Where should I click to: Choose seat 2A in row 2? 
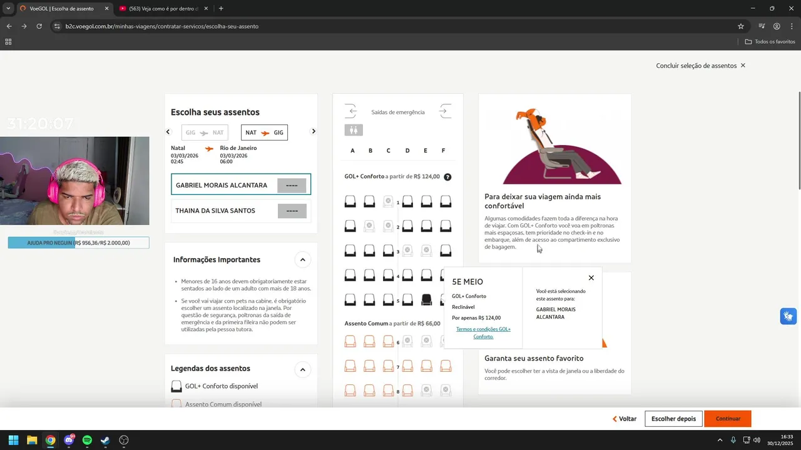(350, 226)
